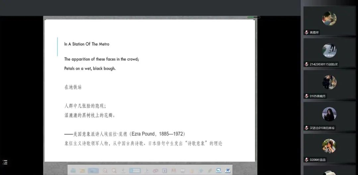Click the window icon left of the blue X
This screenshot has height=175, width=358.
(x=218, y=170)
